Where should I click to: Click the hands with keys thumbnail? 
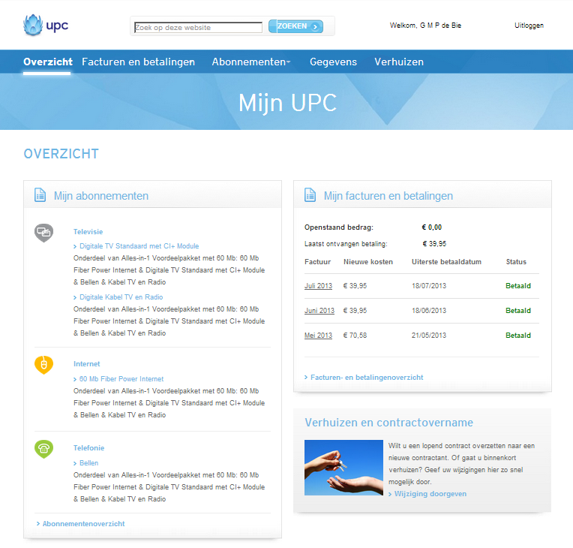pos(343,468)
